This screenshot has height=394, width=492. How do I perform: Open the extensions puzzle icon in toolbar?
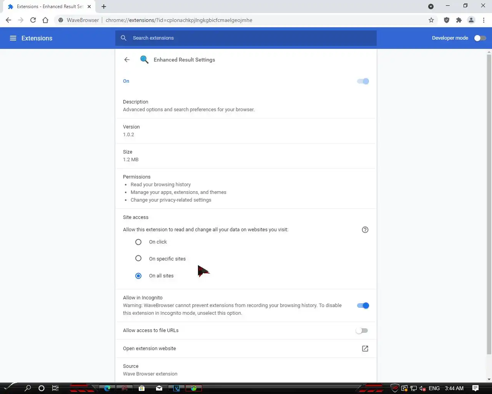[459, 20]
